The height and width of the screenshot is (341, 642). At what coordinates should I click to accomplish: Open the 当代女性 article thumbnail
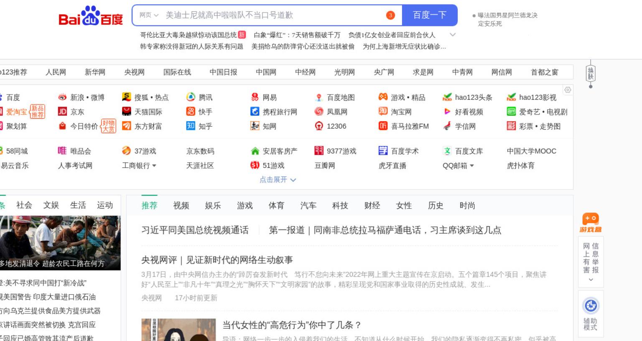coord(178,330)
